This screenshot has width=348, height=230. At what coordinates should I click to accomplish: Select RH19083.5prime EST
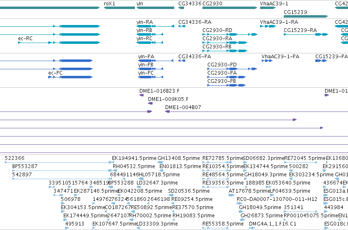[174, 220]
